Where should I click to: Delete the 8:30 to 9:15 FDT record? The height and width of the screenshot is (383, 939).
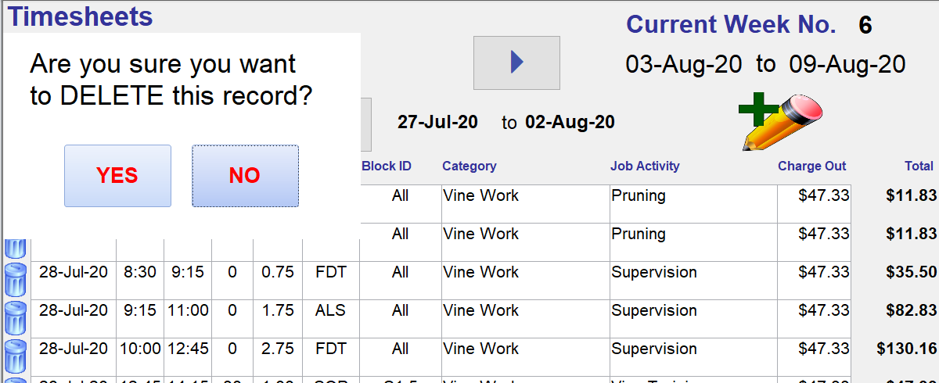coord(16,281)
